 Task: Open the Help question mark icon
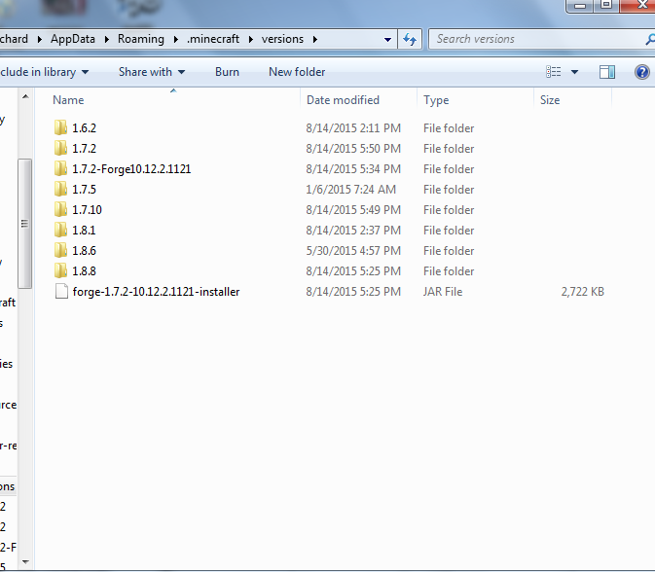click(642, 72)
